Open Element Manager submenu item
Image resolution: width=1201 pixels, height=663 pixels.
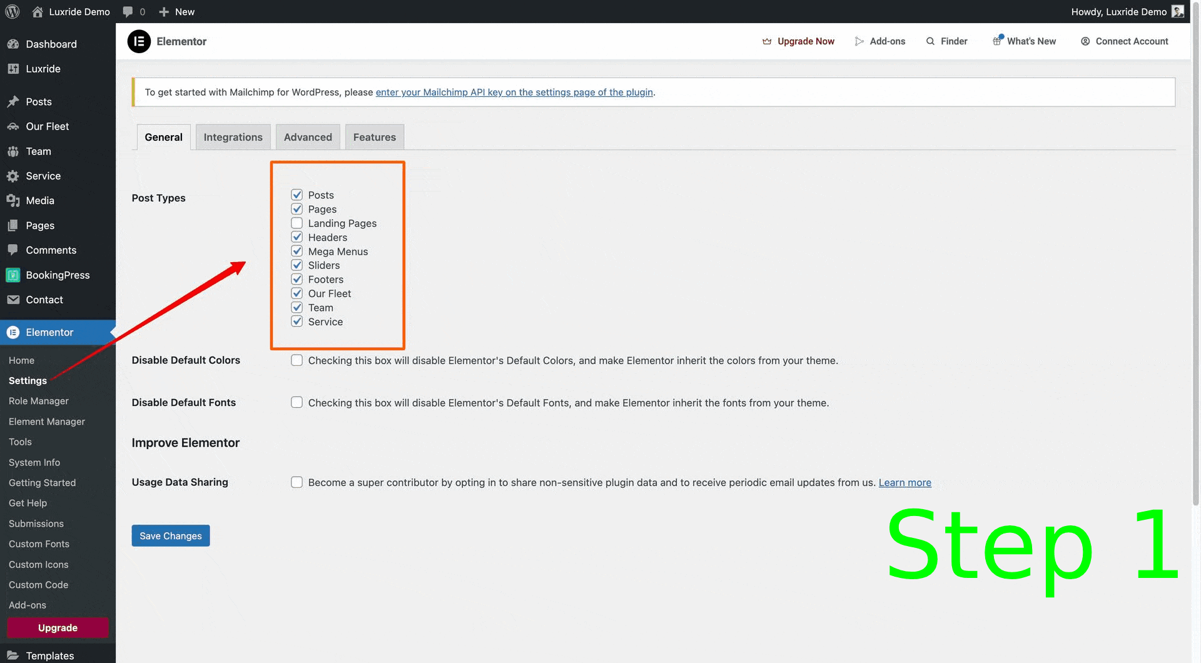pyautogui.click(x=47, y=422)
